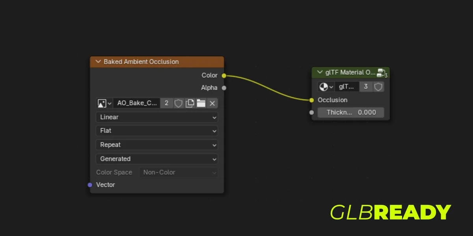This screenshot has height=236, width=473.
Task: Open image file with folder icon
Action: tap(201, 103)
